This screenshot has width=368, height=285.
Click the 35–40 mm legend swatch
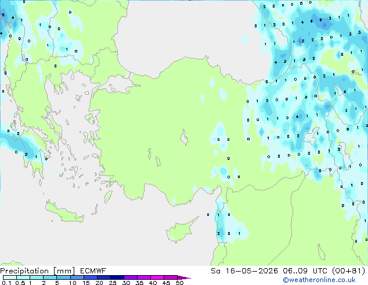[144, 277]
